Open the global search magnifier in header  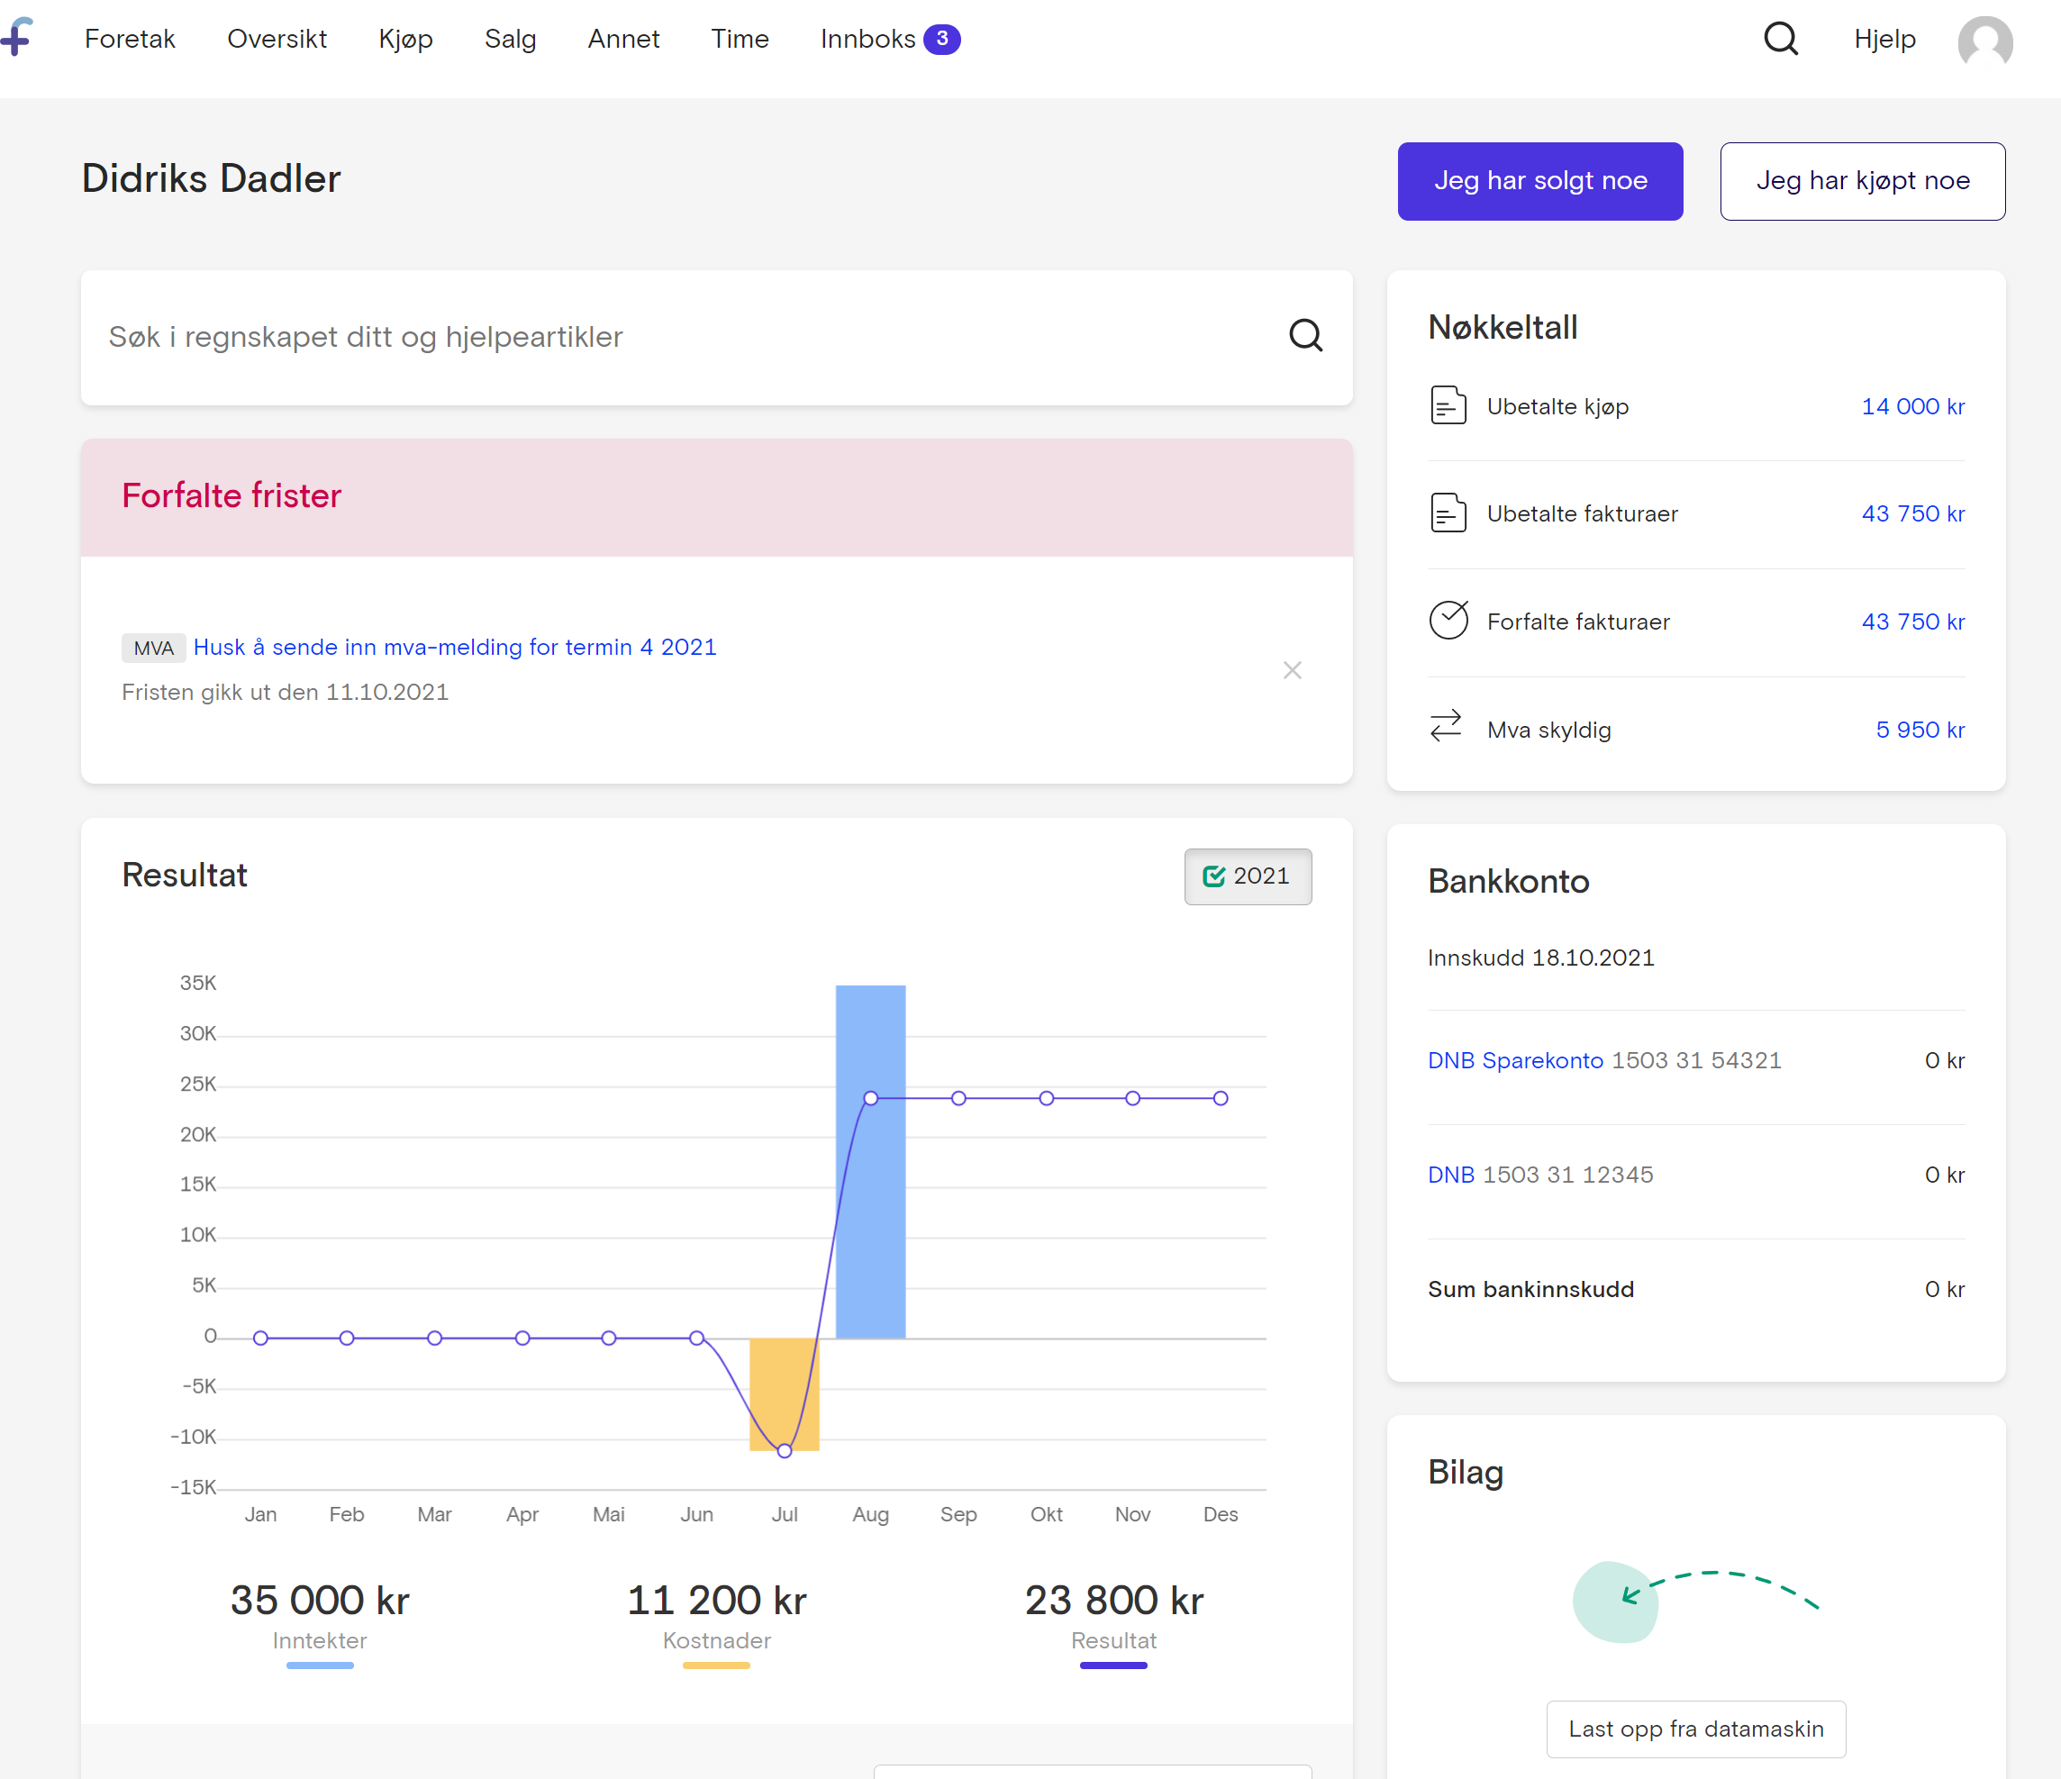click(1781, 39)
